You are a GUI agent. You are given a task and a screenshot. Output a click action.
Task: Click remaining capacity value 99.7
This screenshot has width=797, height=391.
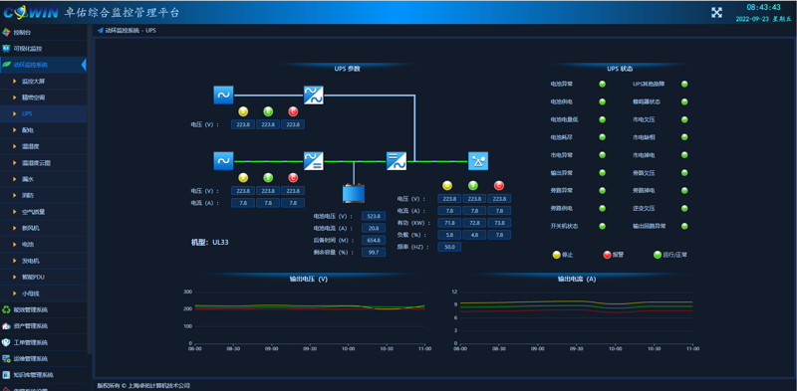click(x=374, y=252)
